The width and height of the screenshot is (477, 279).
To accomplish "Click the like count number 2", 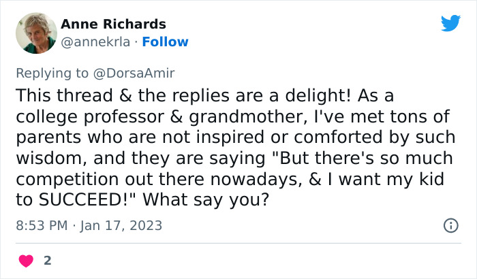I will click(x=48, y=260).
